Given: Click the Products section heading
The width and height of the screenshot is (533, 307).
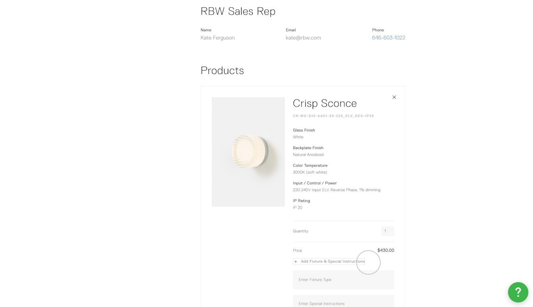Looking at the screenshot, I should (222, 70).
